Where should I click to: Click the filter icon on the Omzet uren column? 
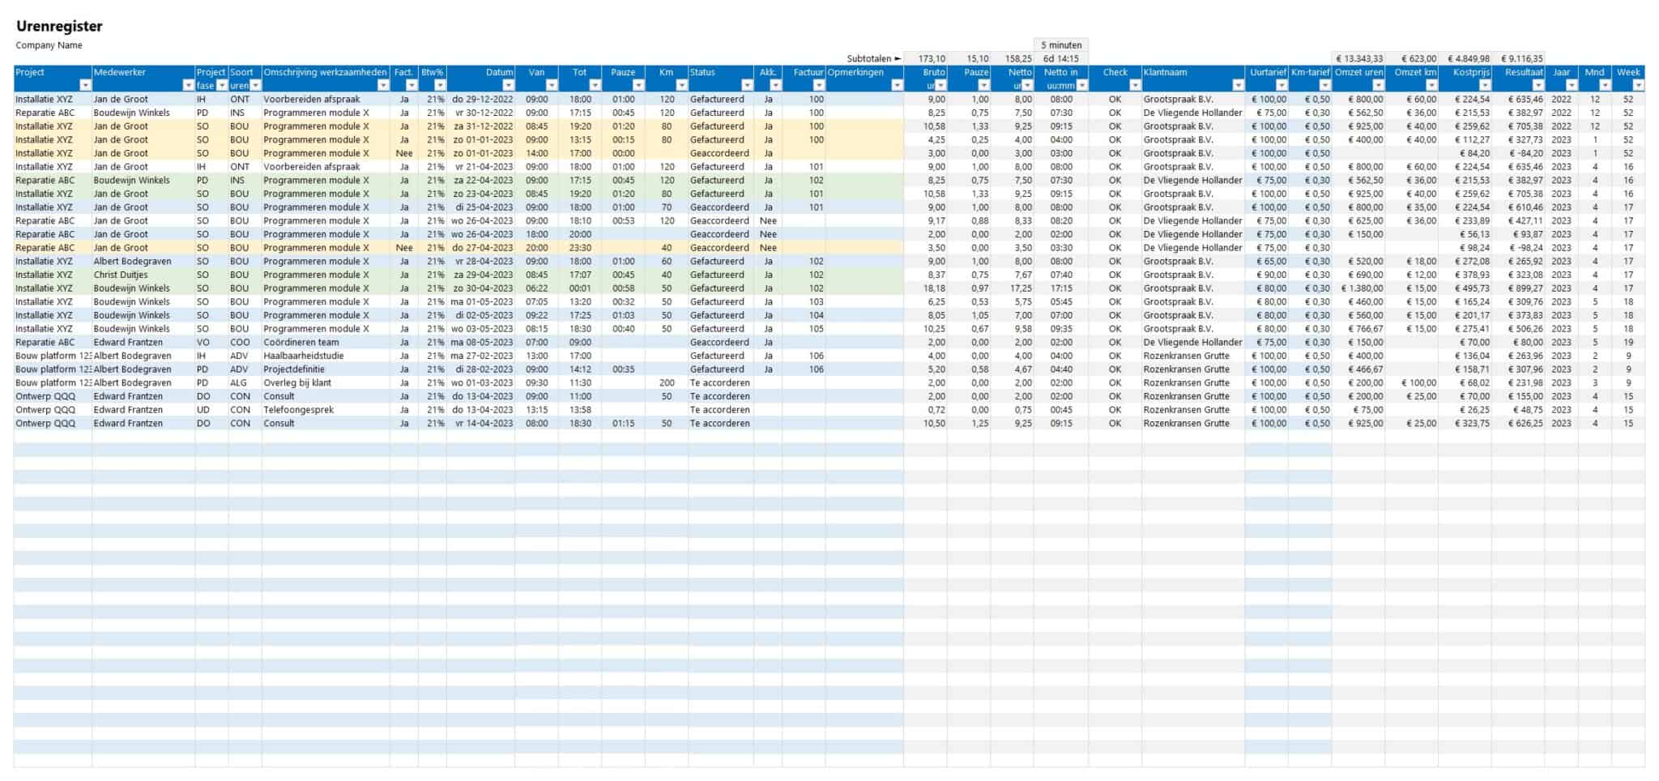click(x=1379, y=86)
